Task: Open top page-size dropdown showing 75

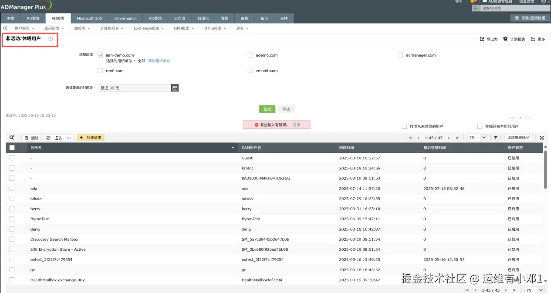Action: click(x=477, y=138)
